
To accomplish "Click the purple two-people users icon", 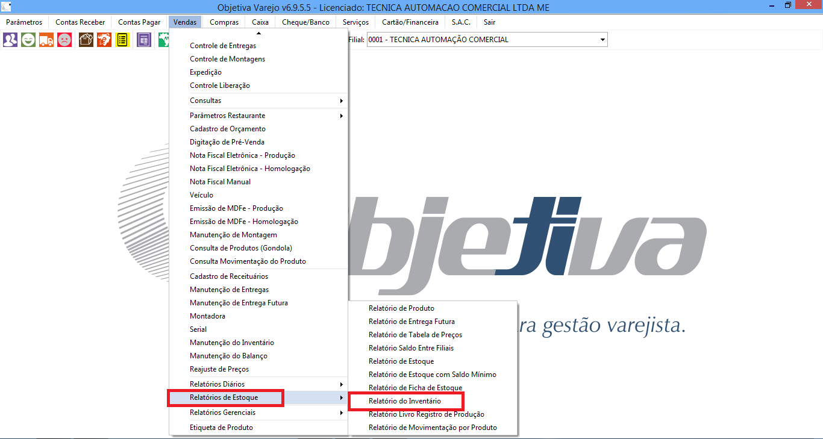I will click(x=10, y=40).
